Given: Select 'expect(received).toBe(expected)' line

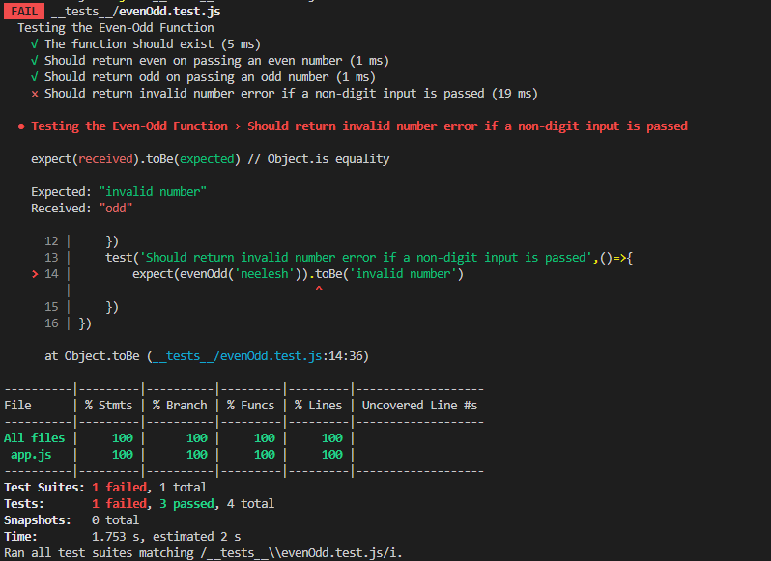Looking at the screenshot, I should [x=210, y=159].
